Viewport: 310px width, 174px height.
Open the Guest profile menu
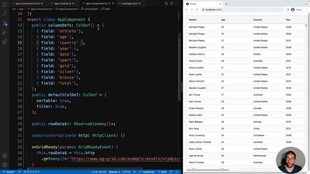(296, 10)
